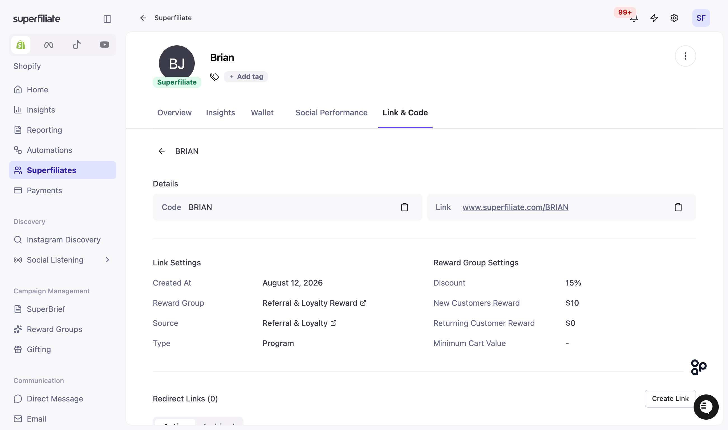Viewport: 728px width, 430px height.
Task: Copy the superfiliate.com/BRIAN link
Action: point(678,207)
